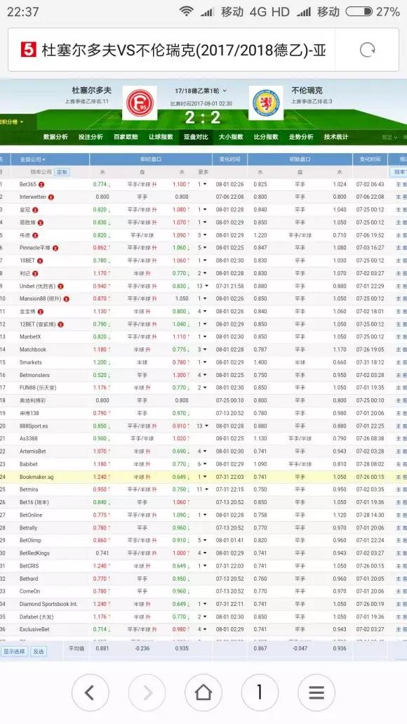Expand more odds for Bet365 row
This screenshot has height=724, width=407.
(x=202, y=184)
